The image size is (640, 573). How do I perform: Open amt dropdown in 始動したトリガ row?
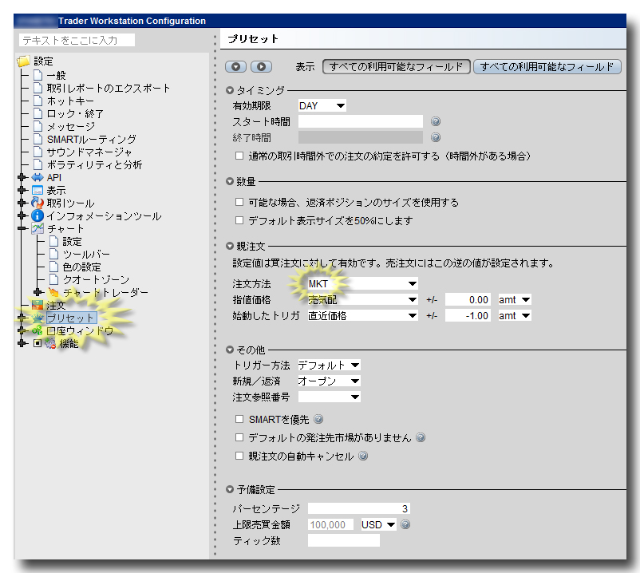[515, 315]
